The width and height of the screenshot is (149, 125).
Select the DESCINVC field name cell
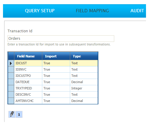[x=28, y=94]
